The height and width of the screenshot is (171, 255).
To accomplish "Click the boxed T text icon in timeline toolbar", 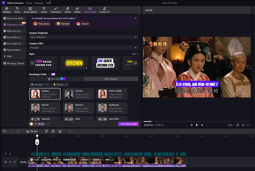I will (x=53, y=131).
